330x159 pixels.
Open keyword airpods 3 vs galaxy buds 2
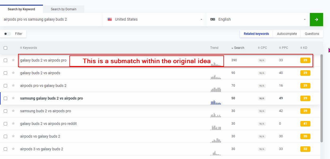click(x=42, y=149)
